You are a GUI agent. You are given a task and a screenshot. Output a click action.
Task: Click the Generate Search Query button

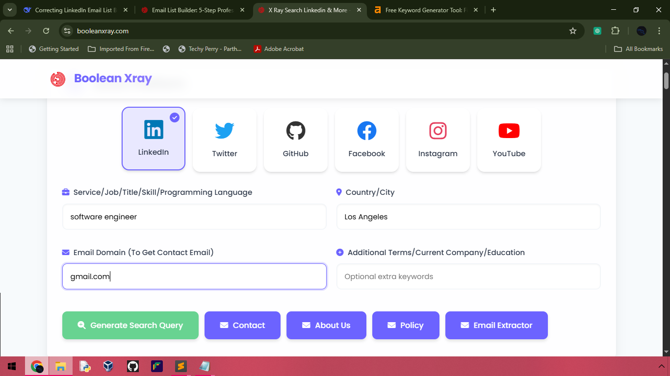[130, 325]
